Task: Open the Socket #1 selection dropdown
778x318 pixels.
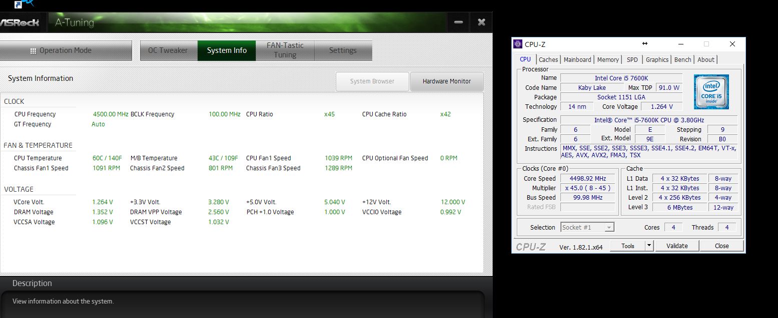Action: tap(587, 227)
